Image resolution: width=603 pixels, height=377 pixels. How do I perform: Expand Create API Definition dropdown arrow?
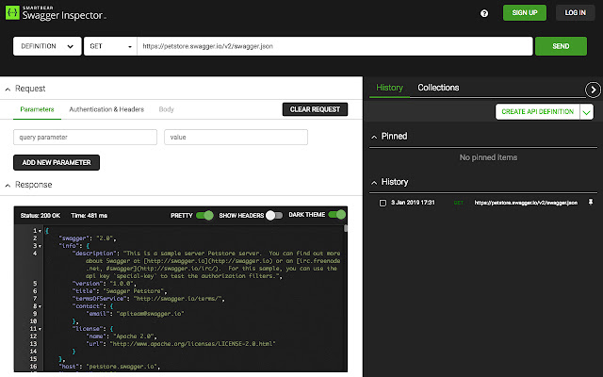click(x=586, y=111)
